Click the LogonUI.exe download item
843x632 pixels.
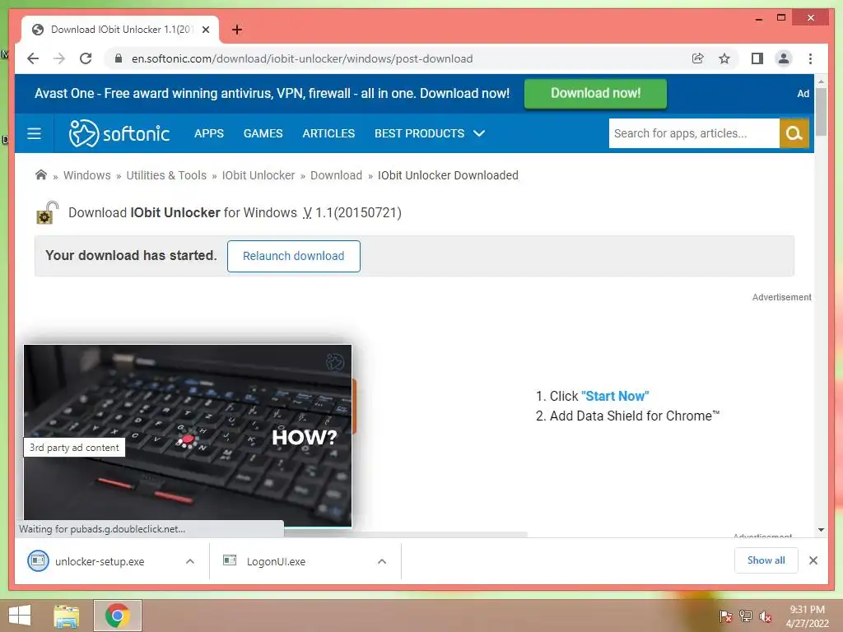tap(275, 561)
